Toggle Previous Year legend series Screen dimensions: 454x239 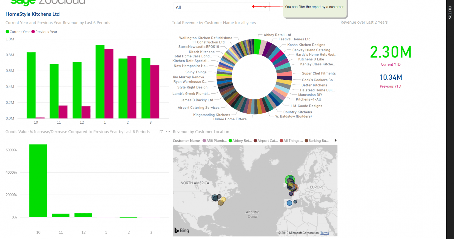pos(44,32)
